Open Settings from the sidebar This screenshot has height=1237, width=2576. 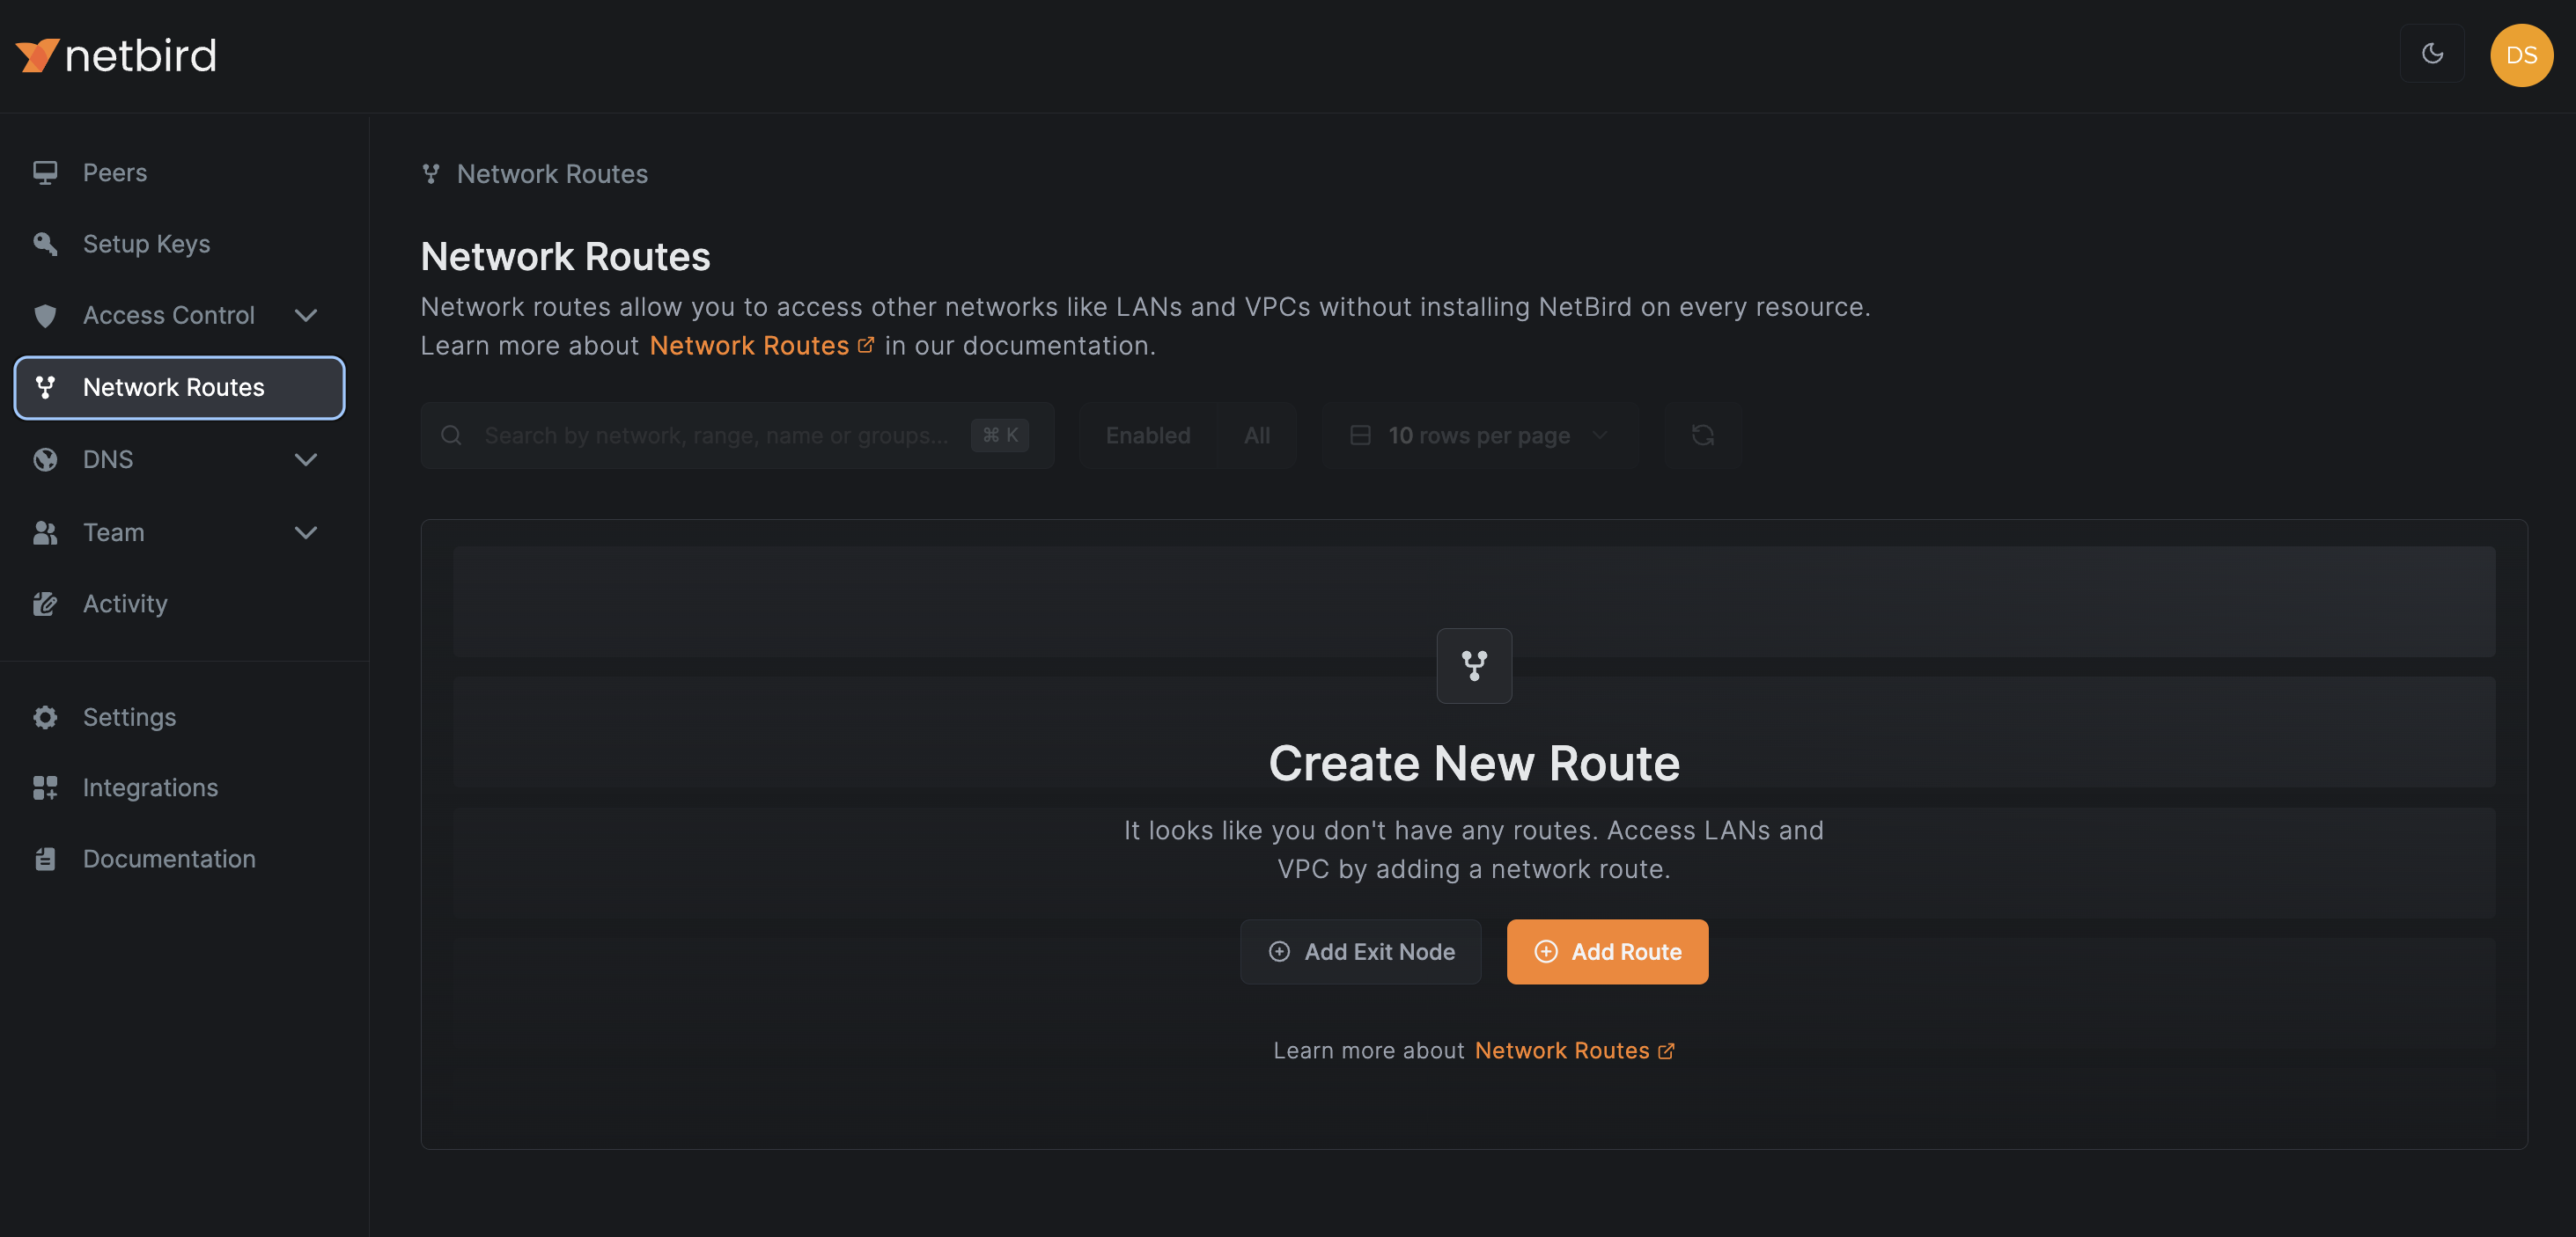129,716
